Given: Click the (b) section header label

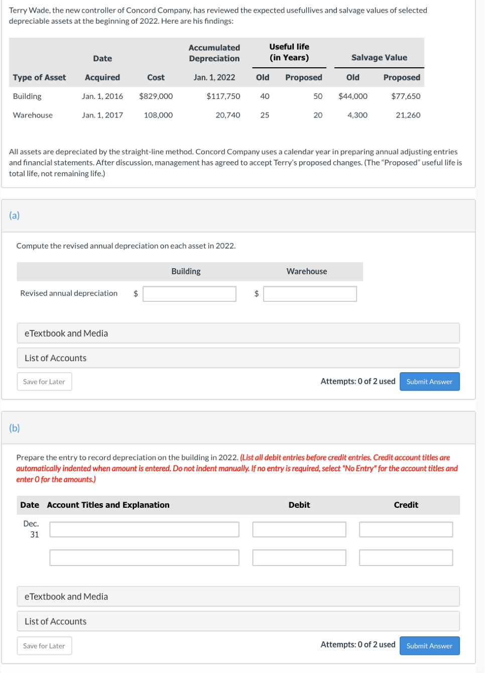Looking at the screenshot, I should [x=15, y=428].
